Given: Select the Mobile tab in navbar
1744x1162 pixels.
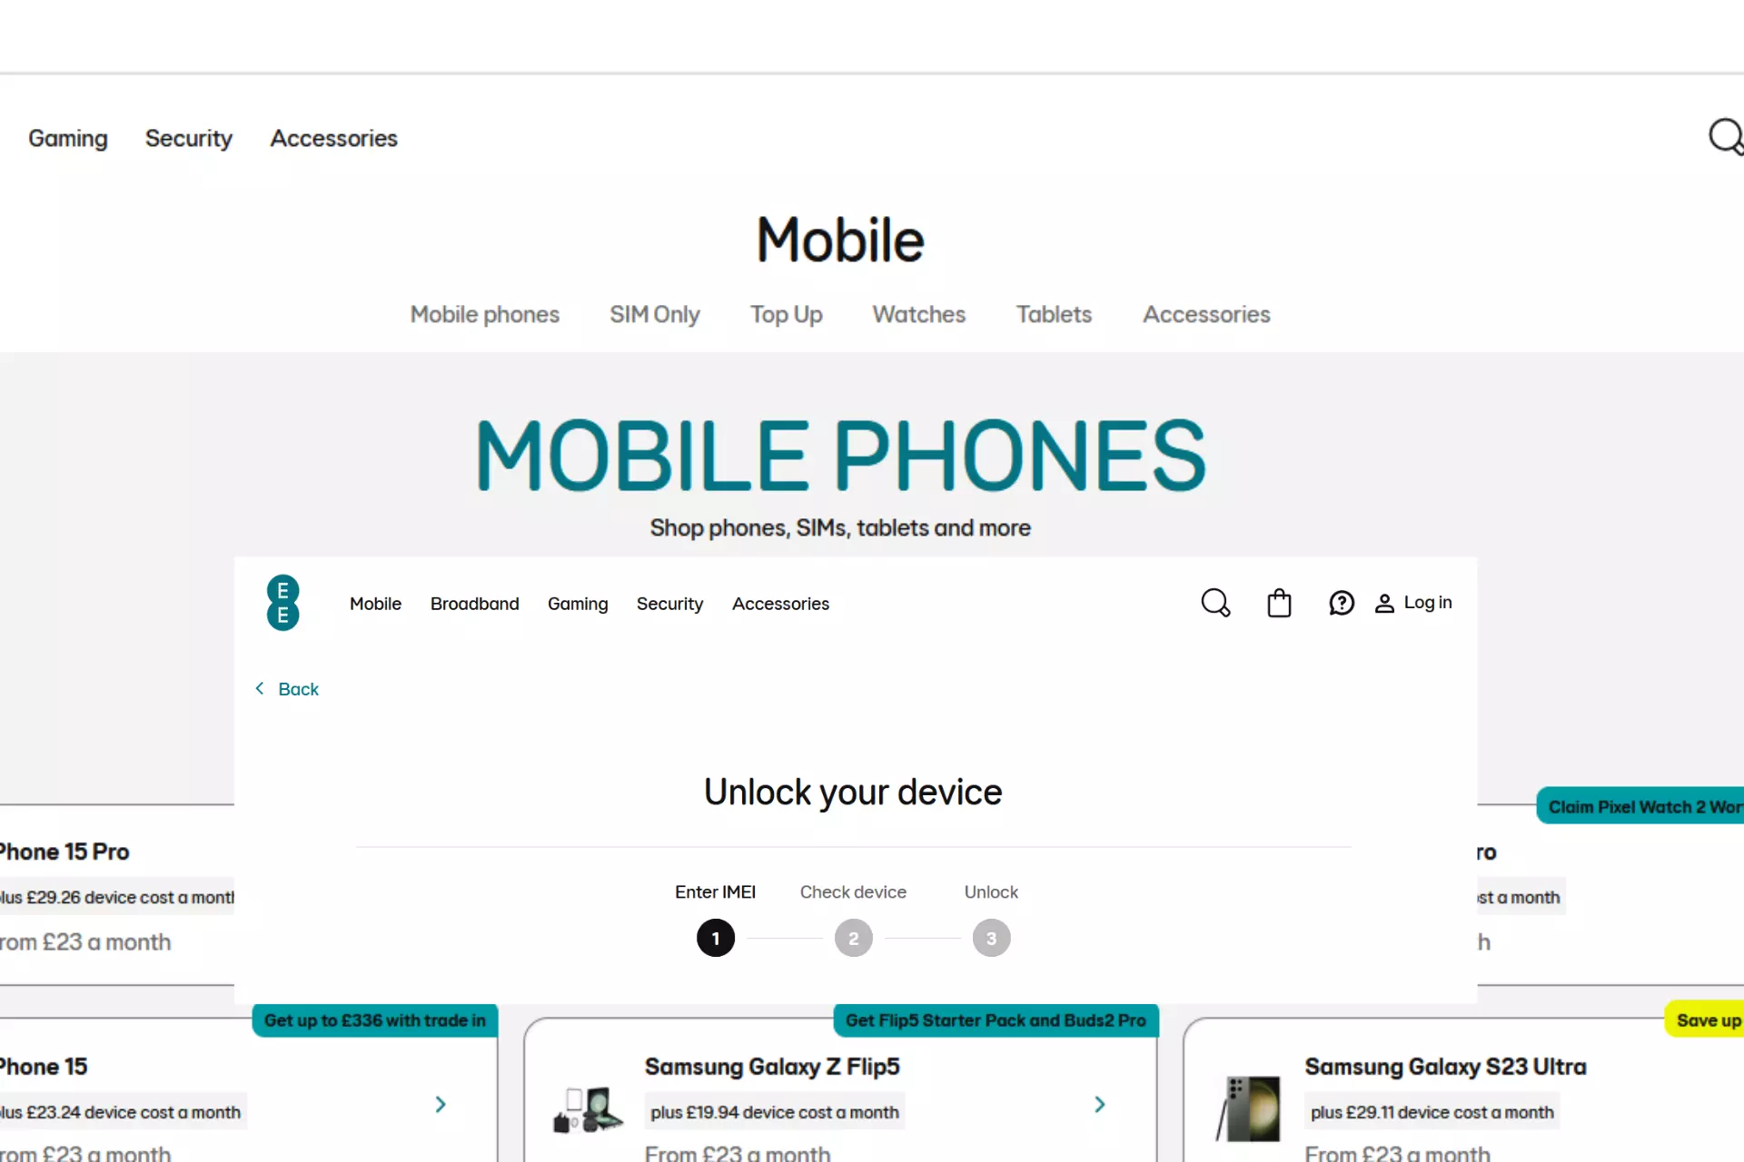Looking at the screenshot, I should pos(375,603).
